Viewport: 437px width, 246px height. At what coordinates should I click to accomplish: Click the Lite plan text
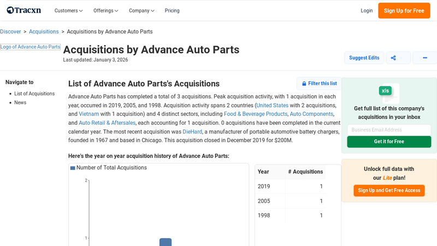pyautogui.click(x=387, y=178)
